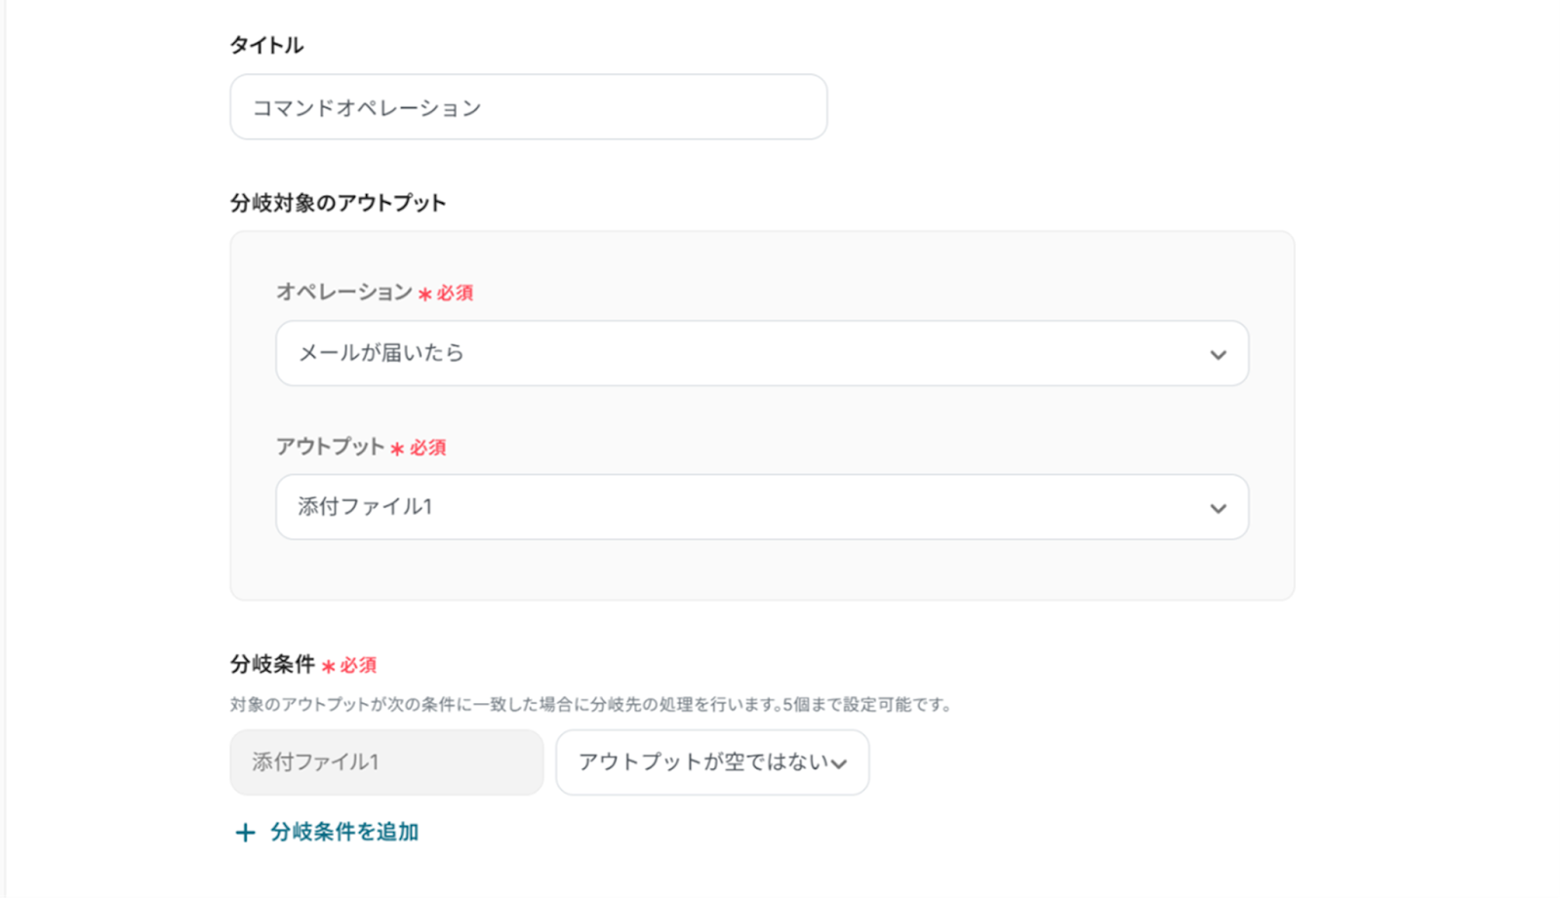Image resolution: width=1561 pixels, height=898 pixels.
Task: Click the red asterisk beside オペレーション label
Action: coord(424,293)
